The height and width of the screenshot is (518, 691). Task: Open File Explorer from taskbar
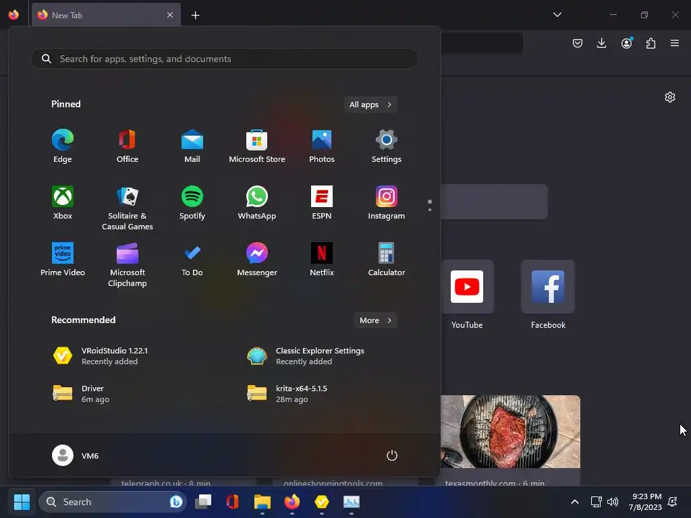pos(262,502)
